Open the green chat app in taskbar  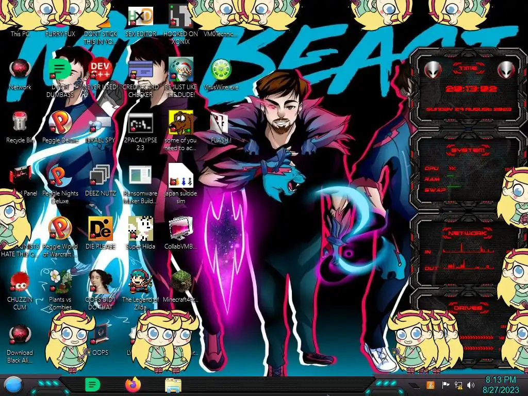point(93,385)
